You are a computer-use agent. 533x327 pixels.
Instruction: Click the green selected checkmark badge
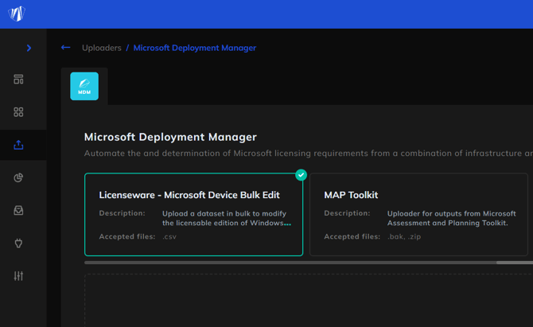point(301,175)
